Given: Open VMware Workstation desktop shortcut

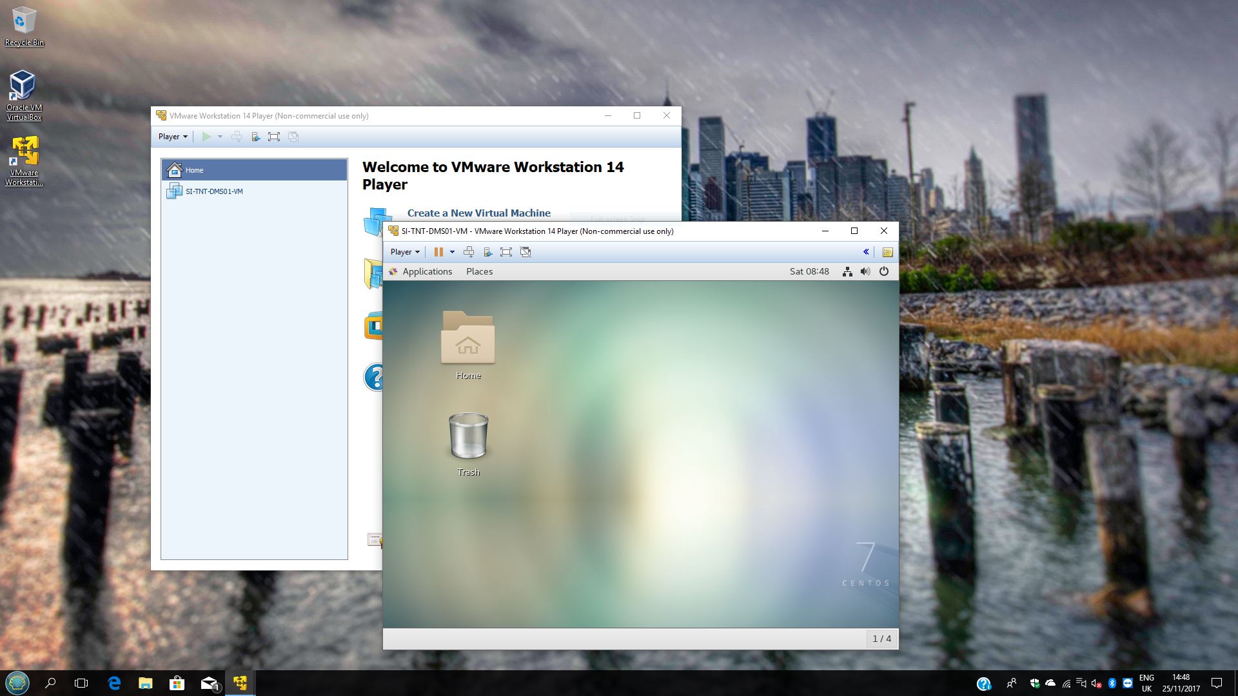Looking at the screenshot, I should pyautogui.click(x=24, y=161).
